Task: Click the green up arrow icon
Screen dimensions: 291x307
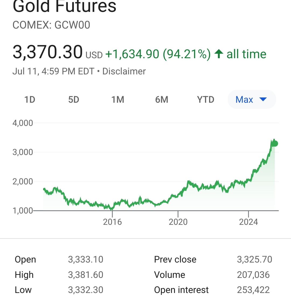Action: [x=219, y=54]
